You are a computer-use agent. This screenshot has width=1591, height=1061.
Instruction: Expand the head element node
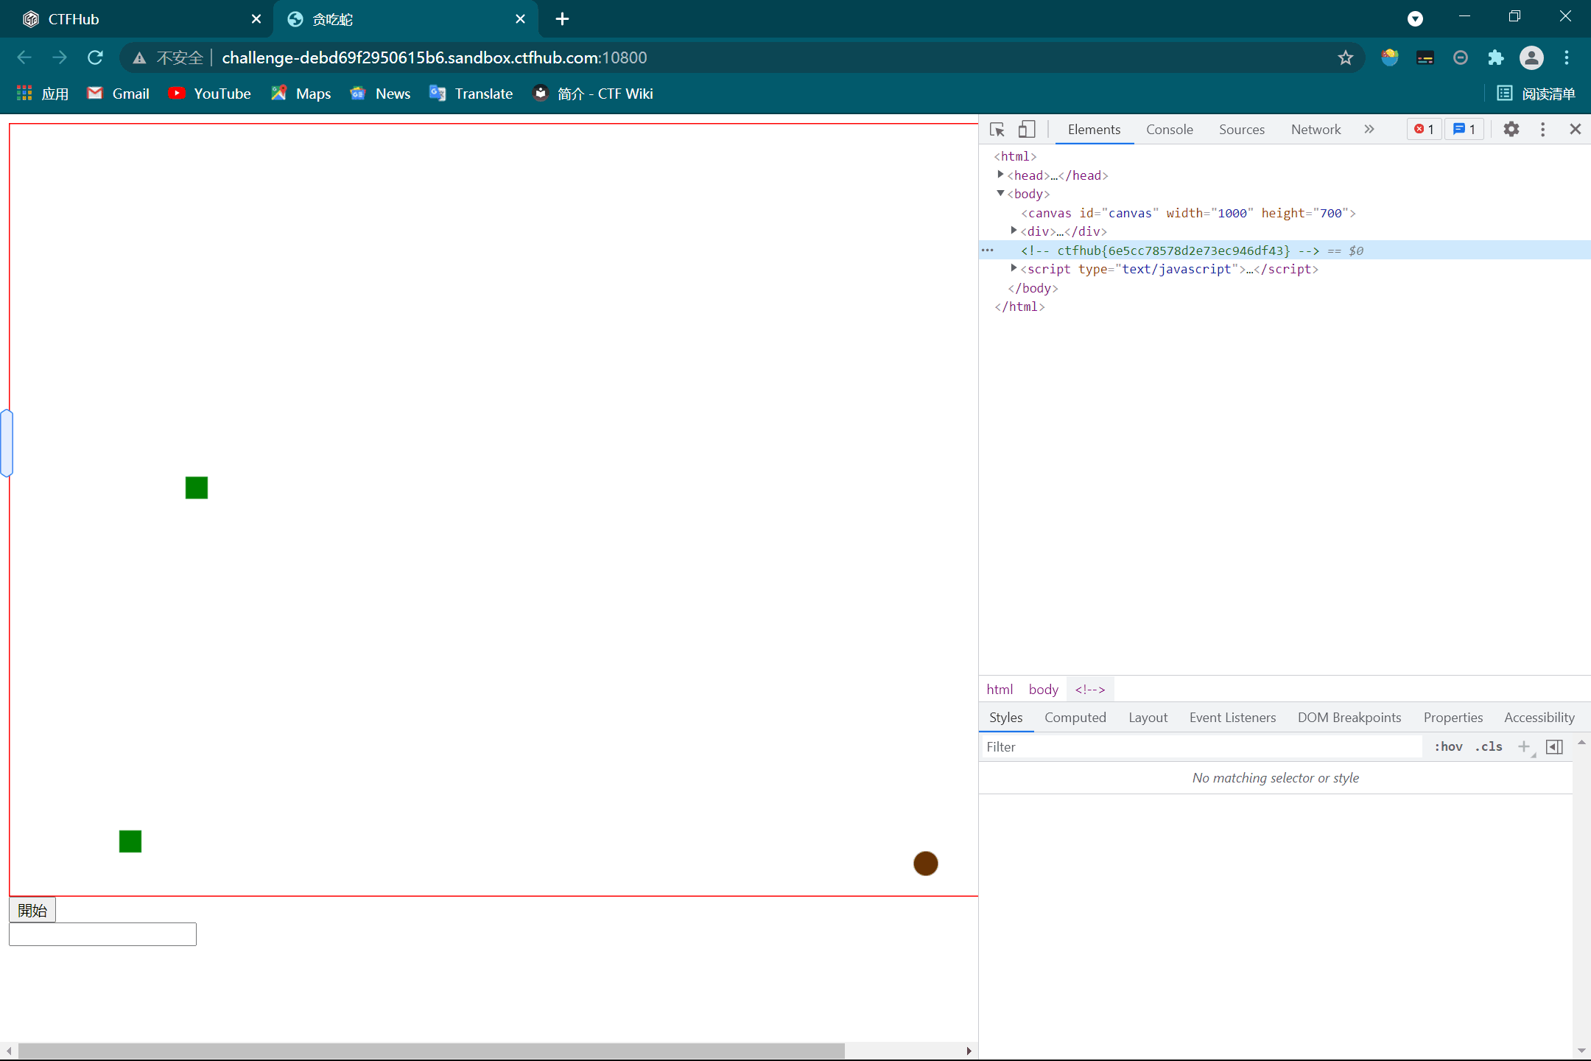(x=1000, y=175)
